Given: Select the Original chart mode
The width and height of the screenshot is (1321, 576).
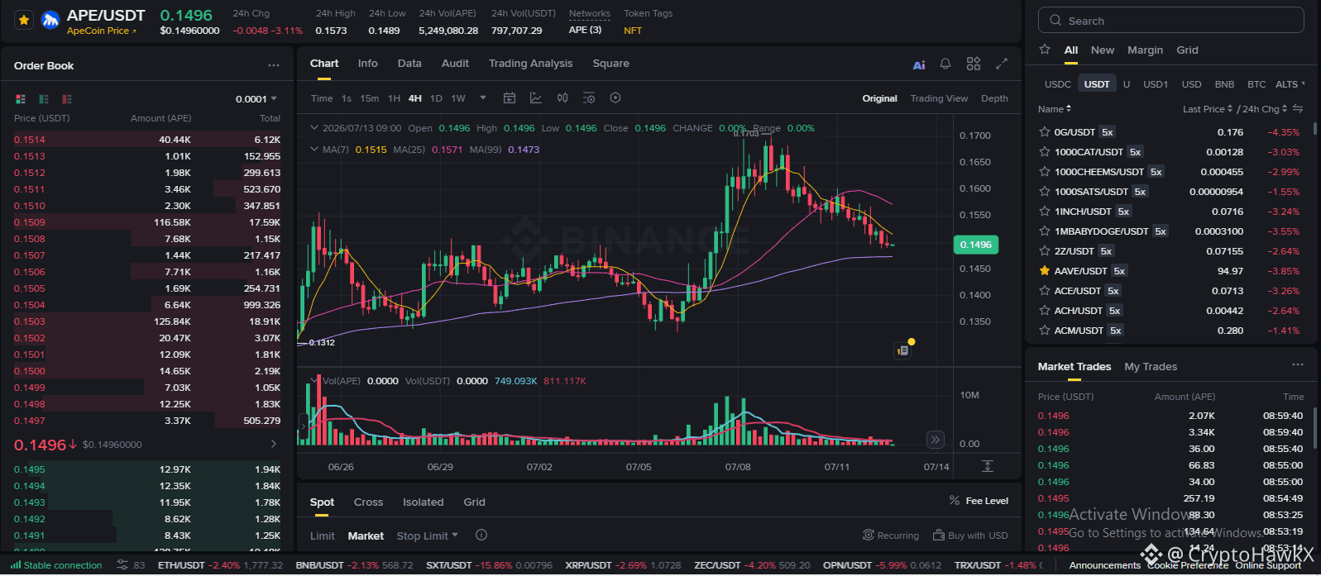Looking at the screenshot, I should pos(879,98).
